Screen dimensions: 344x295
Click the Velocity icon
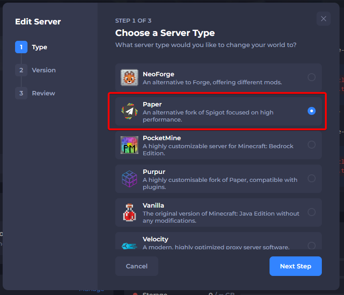(129, 246)
